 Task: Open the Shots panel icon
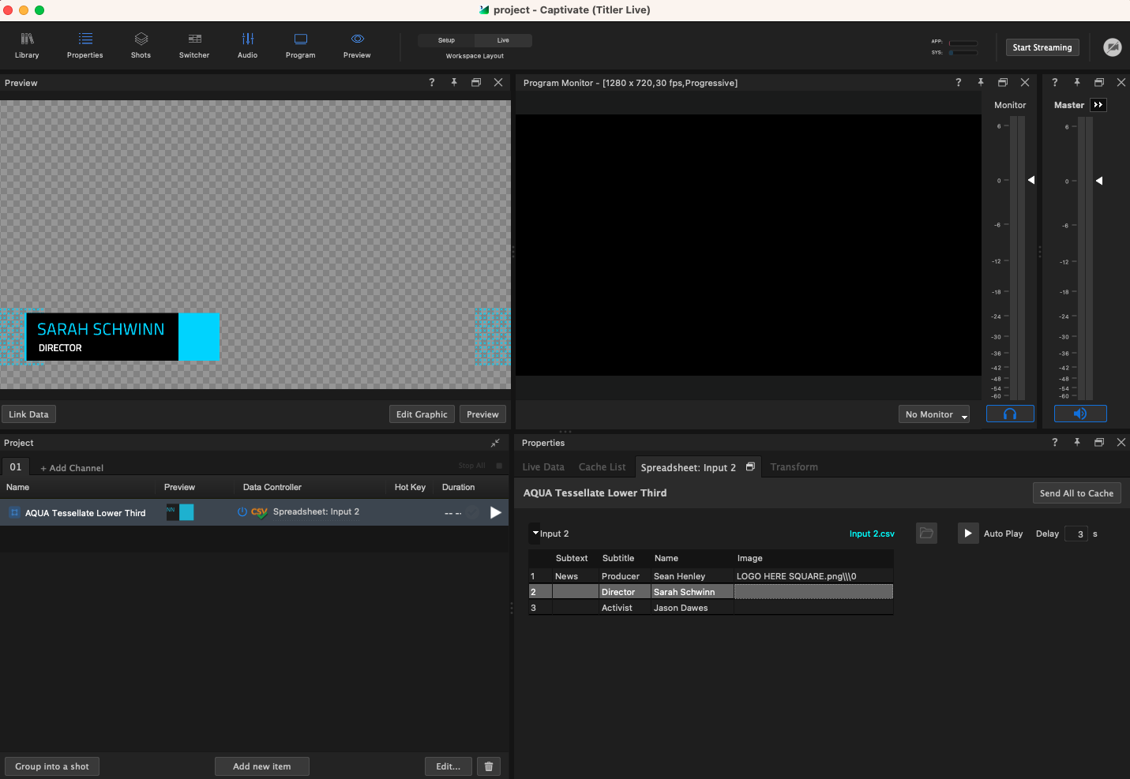pos(141,45)
